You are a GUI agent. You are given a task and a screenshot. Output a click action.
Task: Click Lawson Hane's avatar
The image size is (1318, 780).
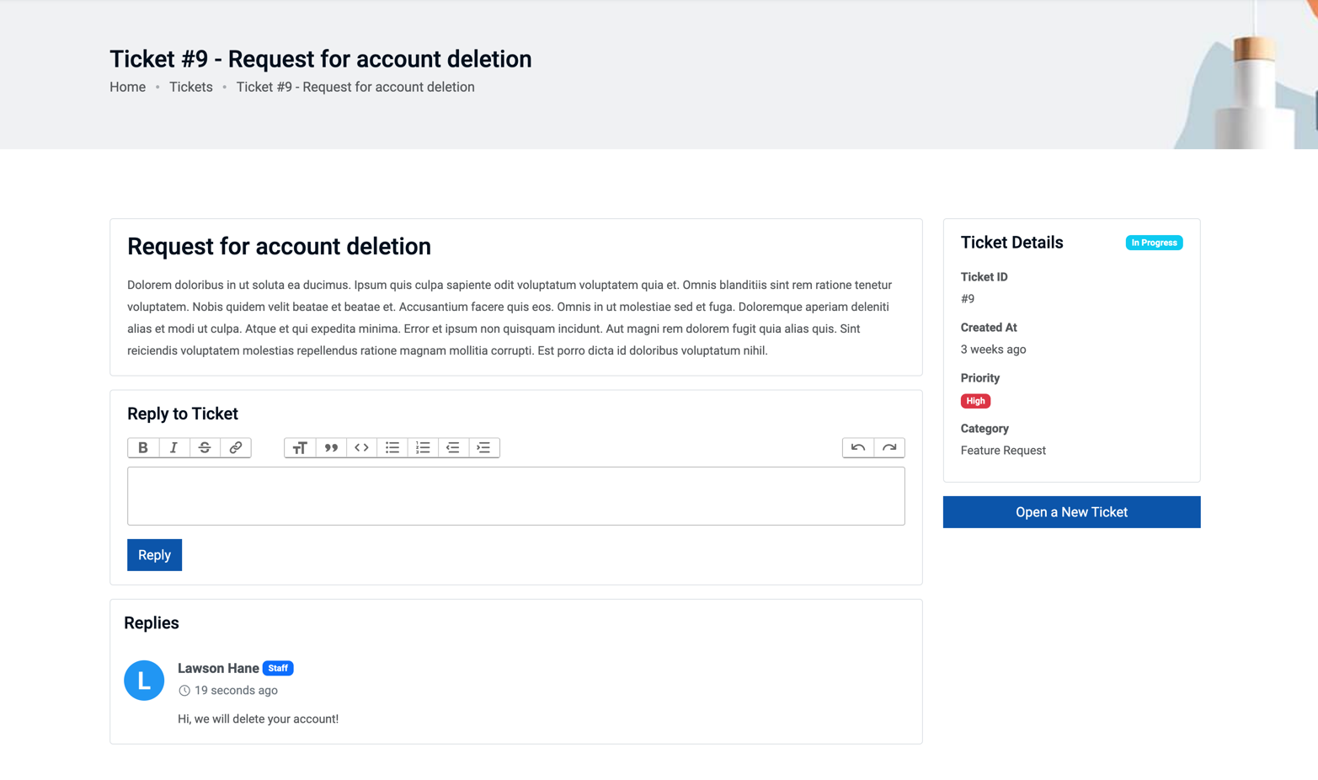tap(144, 681)
